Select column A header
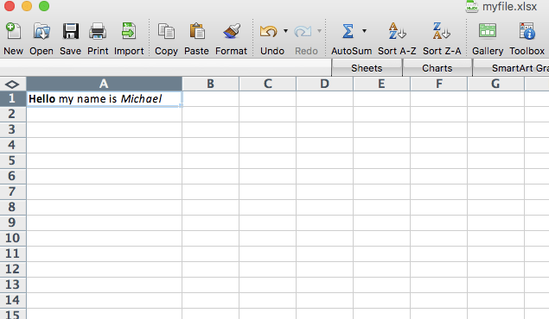The image size is (549, 319). click(x=104, y=84)
